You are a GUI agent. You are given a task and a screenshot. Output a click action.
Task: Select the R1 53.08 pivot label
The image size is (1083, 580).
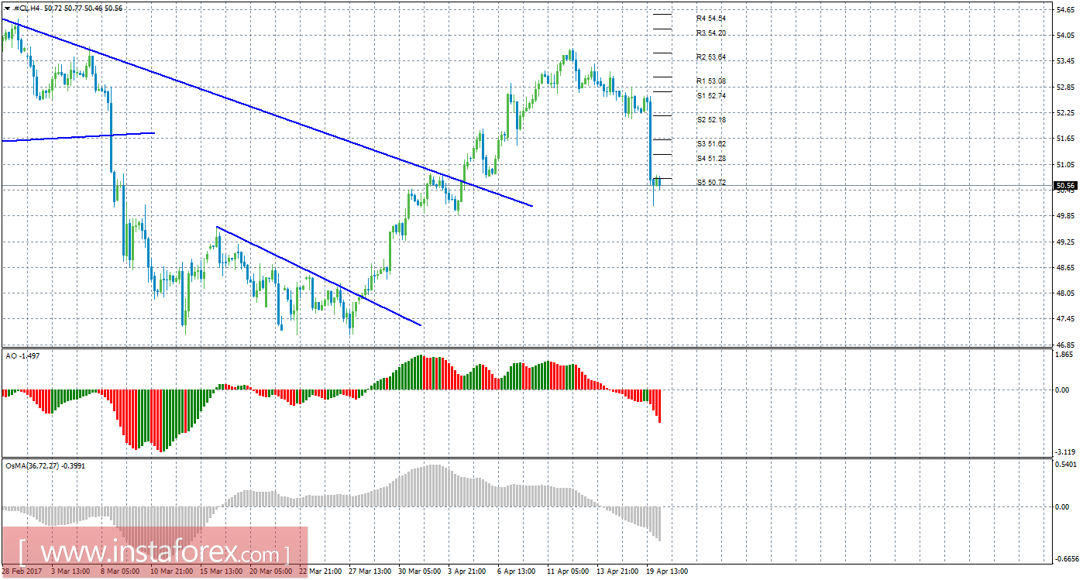click(710, 81)
